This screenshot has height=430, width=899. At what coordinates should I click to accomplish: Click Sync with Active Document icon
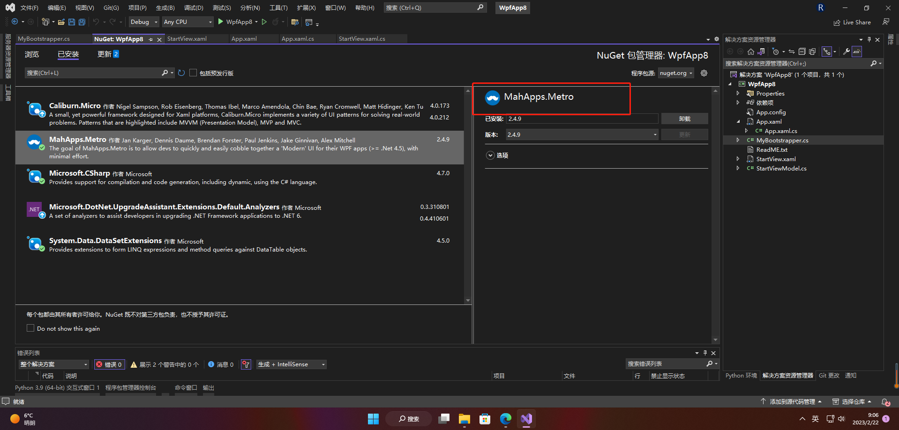click(x=792, y=52)
